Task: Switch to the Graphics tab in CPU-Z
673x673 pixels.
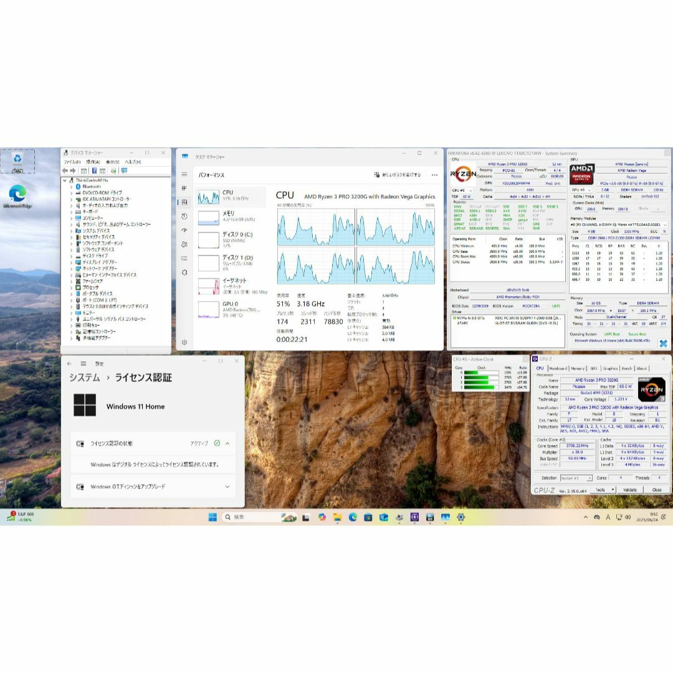Action: [610, 368]
